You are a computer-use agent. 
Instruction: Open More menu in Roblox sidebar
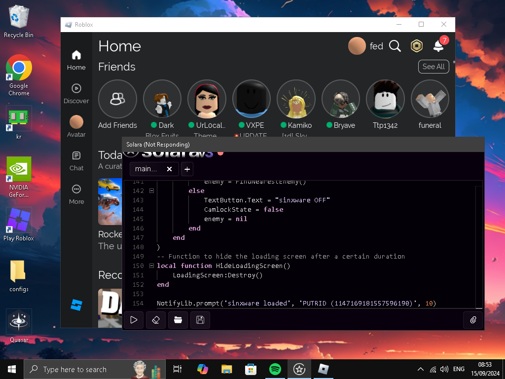click(x=76, y=194)
